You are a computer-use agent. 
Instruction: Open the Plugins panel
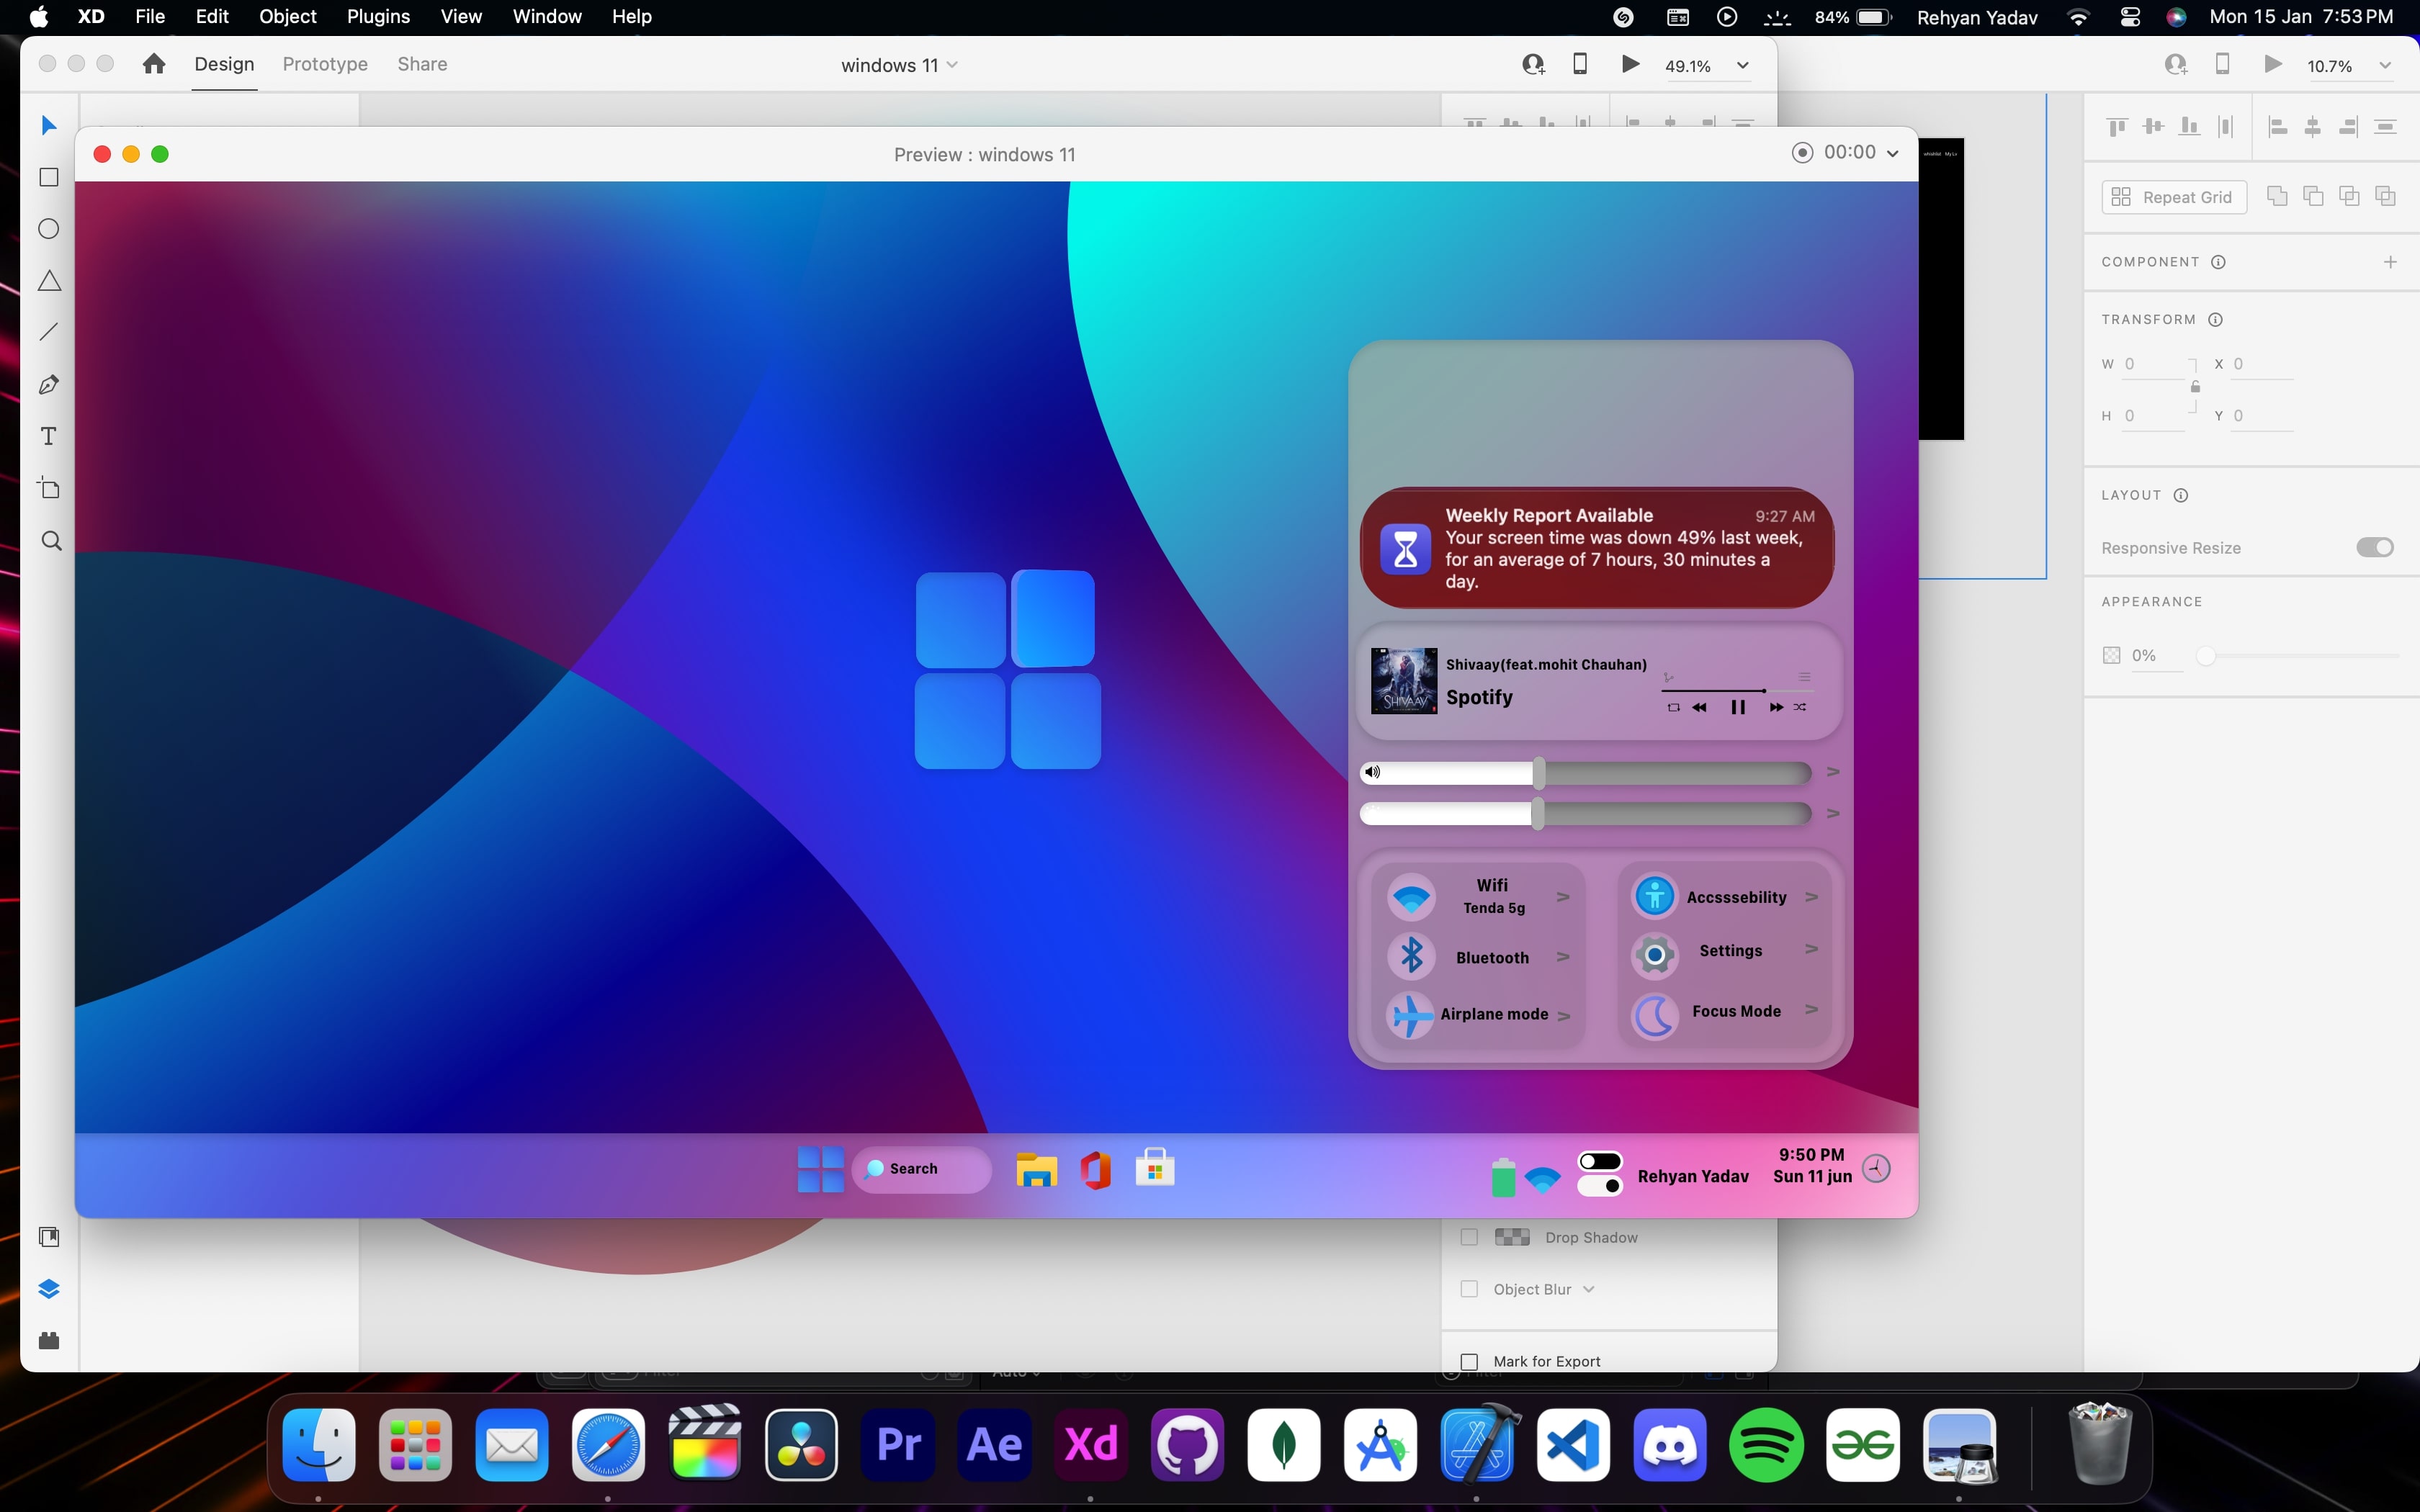(x=49, y=1340)
